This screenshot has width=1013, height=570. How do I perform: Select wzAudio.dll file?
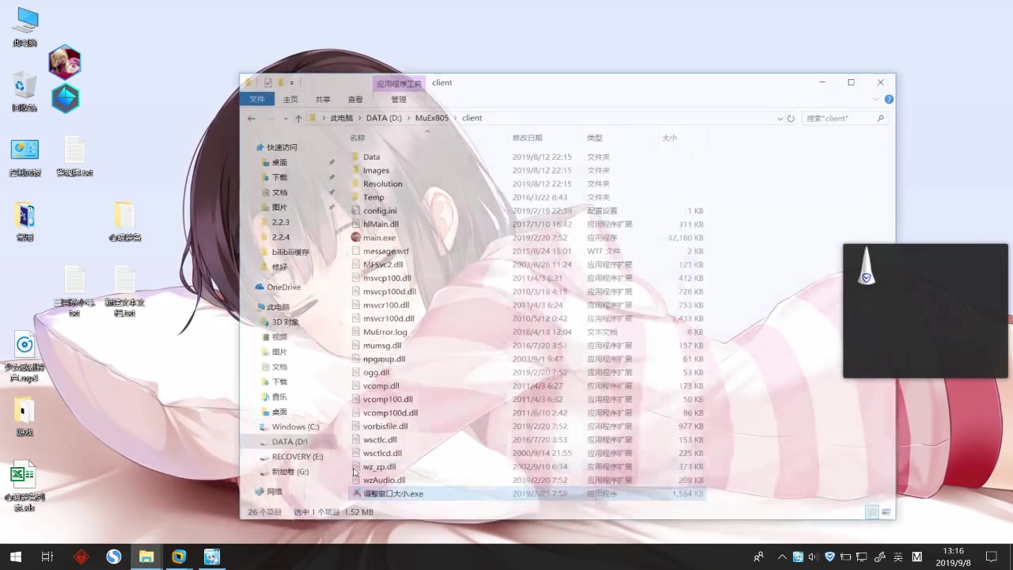pyautogui.click(x=384, y=480)
